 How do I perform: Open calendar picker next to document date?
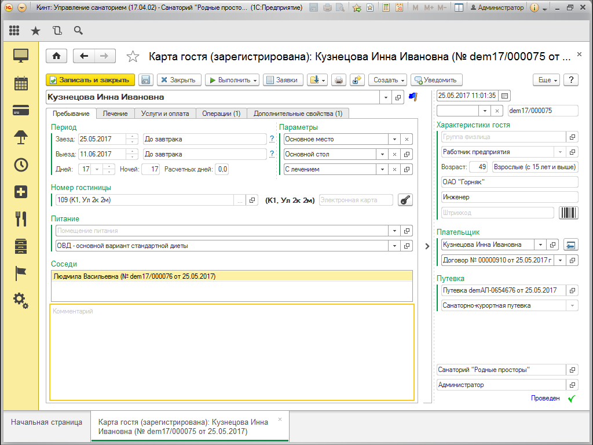pos(504,96)
